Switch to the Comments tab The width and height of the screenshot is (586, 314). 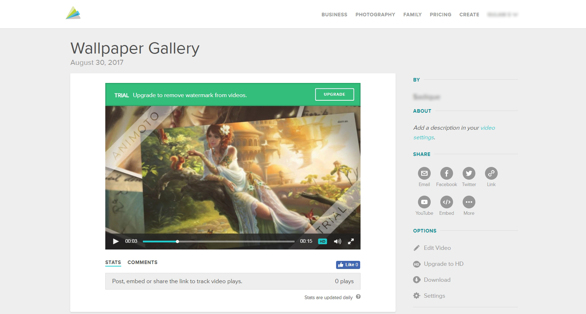point(142,262)
